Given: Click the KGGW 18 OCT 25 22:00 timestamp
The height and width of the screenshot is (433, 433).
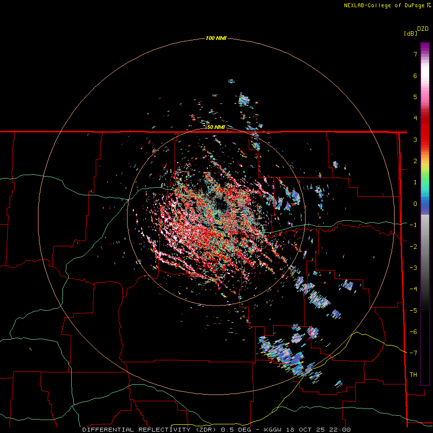Looking at the screenshot, I should (x=307, y=430).
